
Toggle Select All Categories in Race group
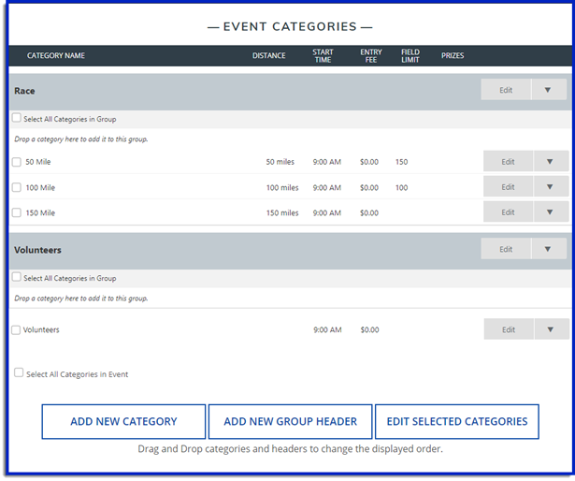(x=17, y=119)
